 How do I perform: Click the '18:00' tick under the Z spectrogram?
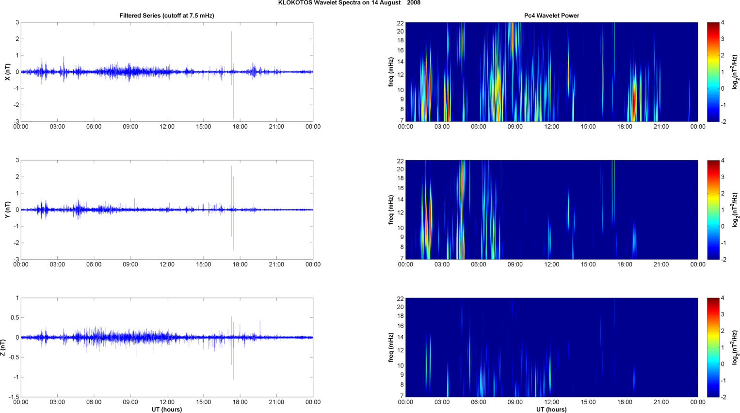625,402
